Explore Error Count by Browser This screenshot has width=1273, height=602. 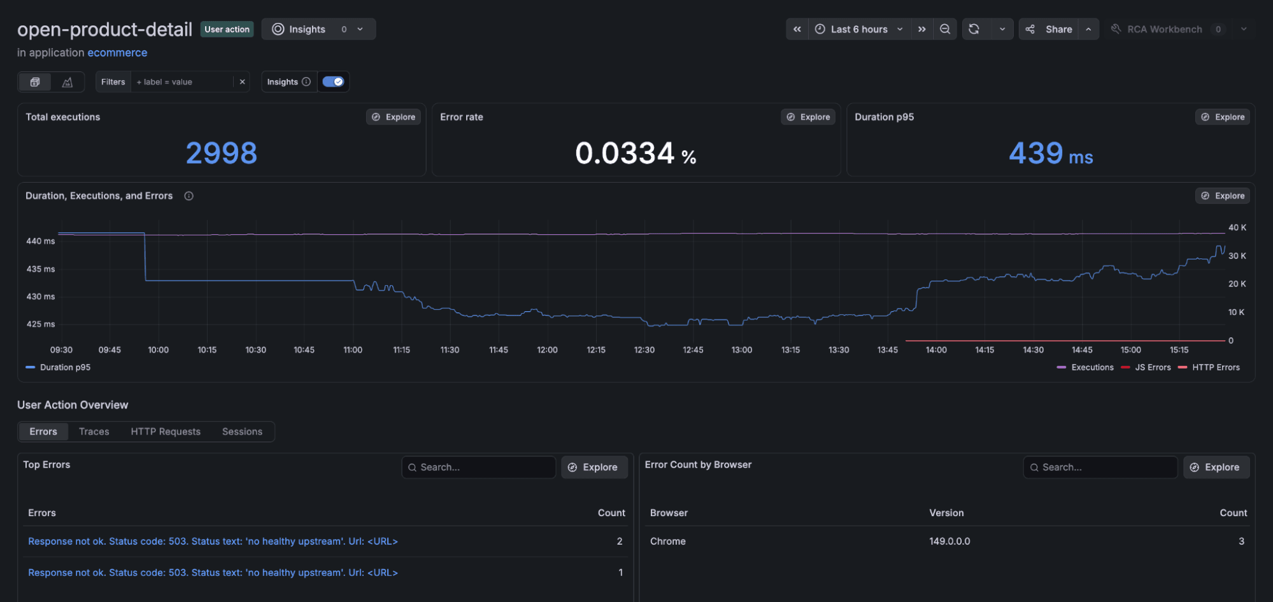click(1216, 467)
